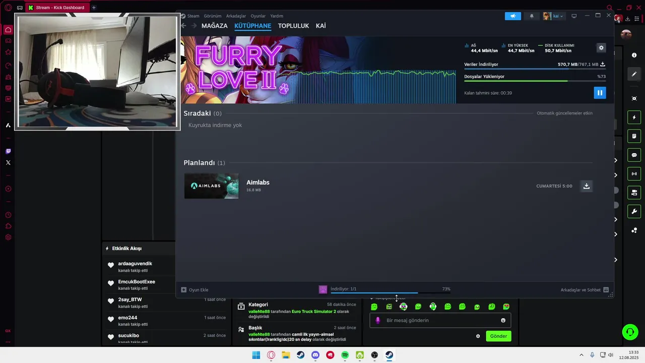The height and width of the screenshot is (363, 645).
Task: Click the pencil edit icon in Kick sidebar
Action: point(634,74)
